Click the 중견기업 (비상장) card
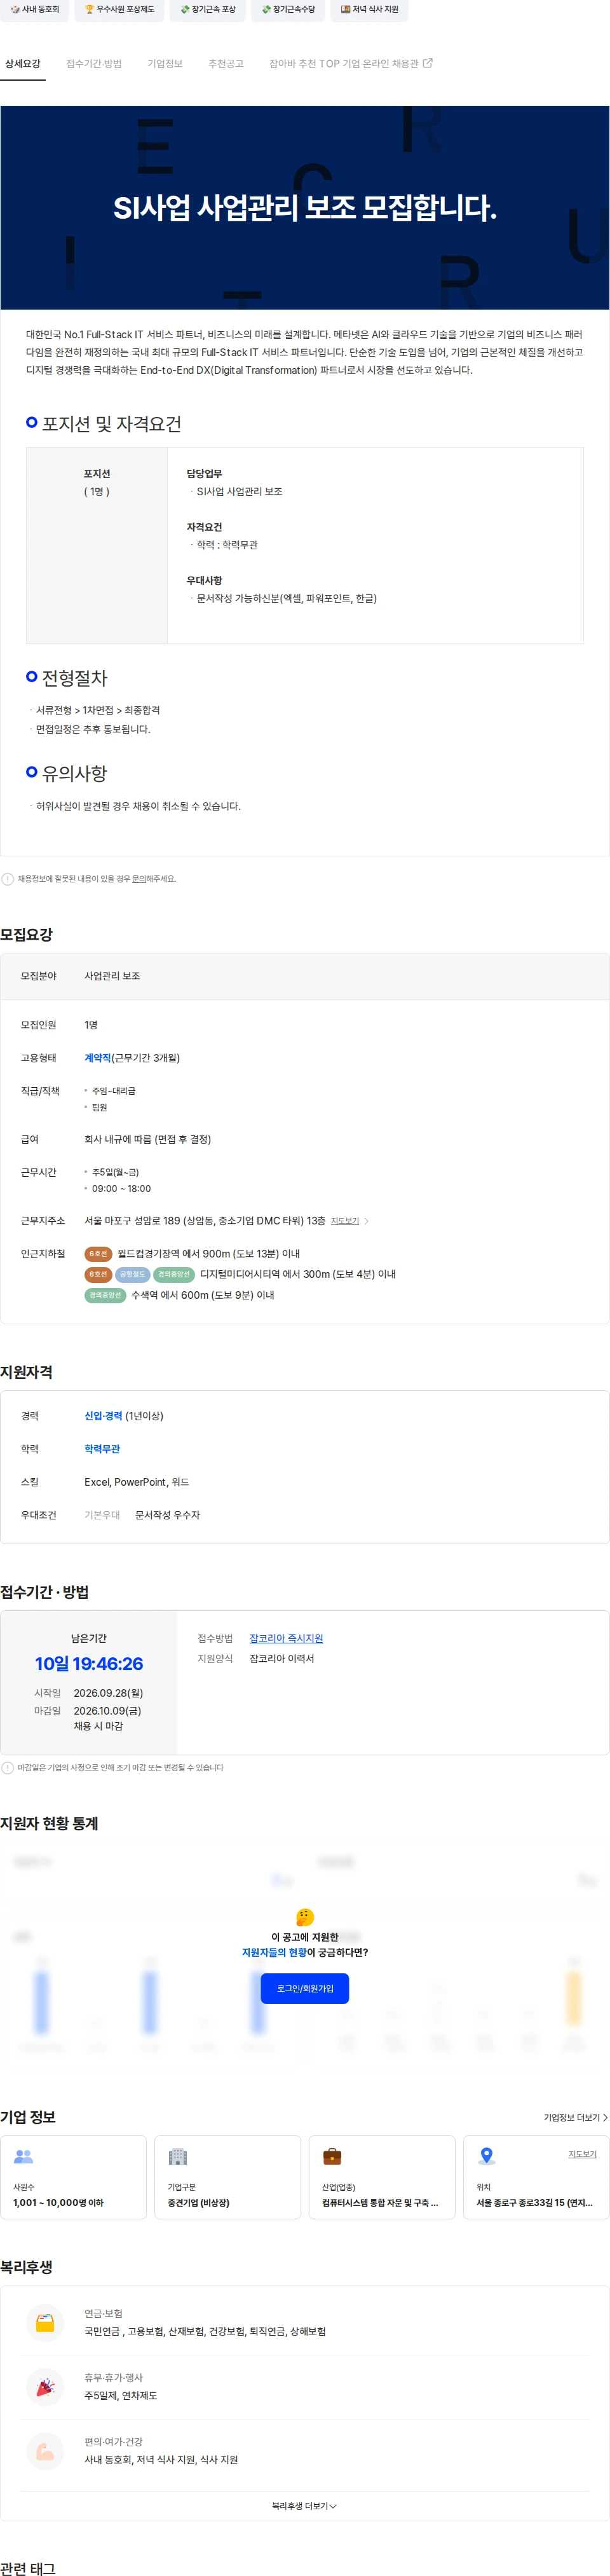 228,2178
